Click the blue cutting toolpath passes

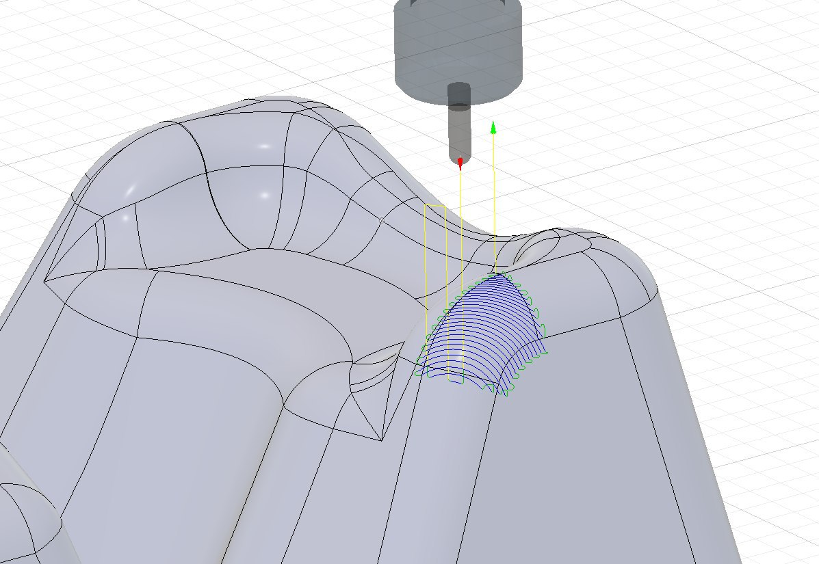[x=483, y=334]
